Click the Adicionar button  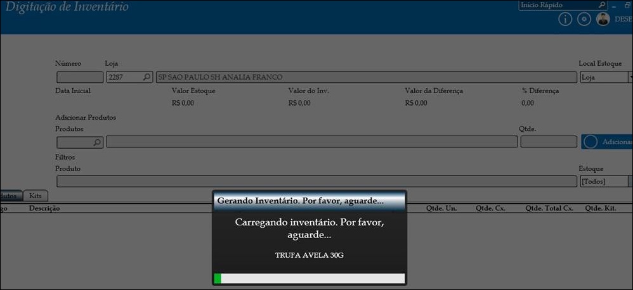pos(607,142)
